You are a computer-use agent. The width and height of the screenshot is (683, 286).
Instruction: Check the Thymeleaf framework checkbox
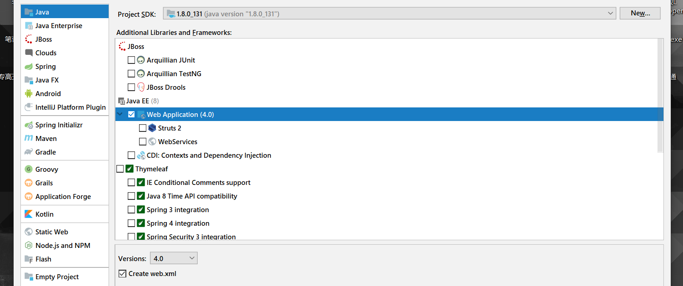point(120,169)
